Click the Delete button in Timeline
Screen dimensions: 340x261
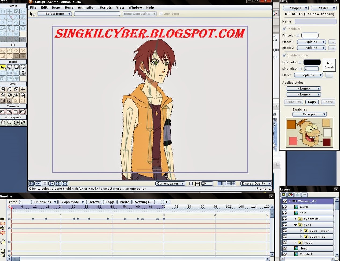(94, 202)
